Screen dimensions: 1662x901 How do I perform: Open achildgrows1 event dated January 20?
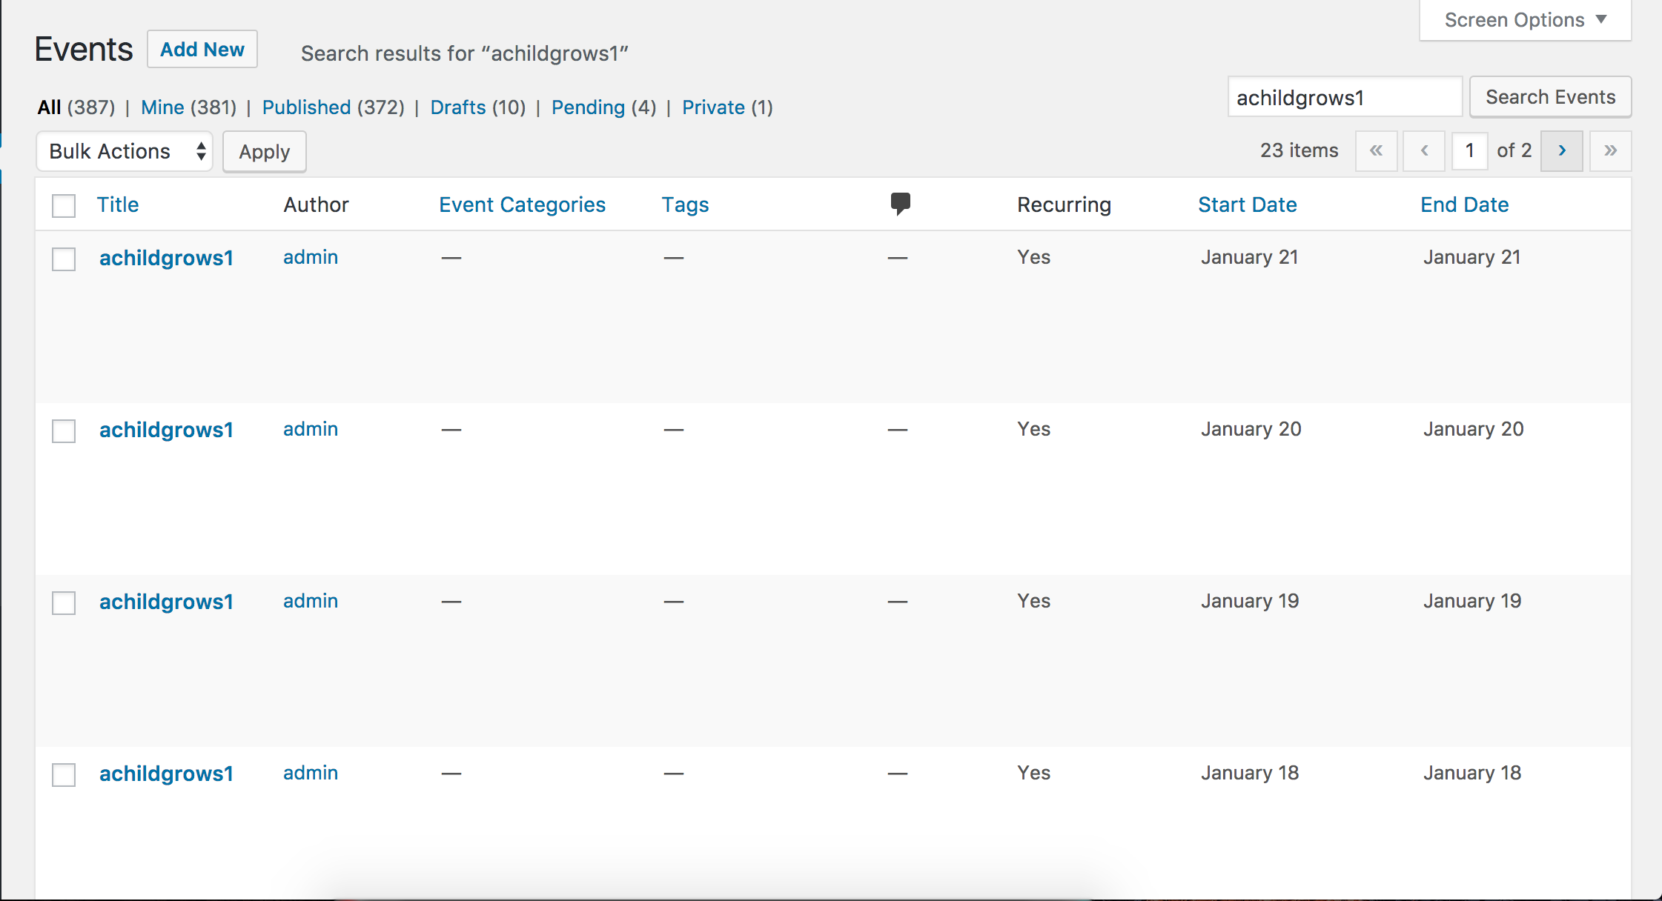click(x=166, y=430)
